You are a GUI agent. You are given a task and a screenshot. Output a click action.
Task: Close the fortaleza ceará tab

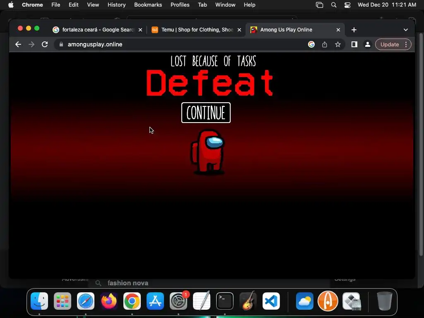tap(140, 30)
